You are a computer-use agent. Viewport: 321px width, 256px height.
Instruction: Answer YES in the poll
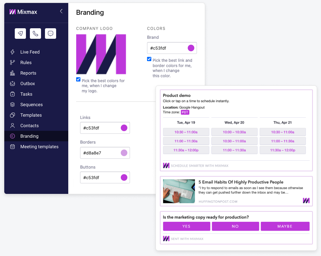[x=186, y=226]
